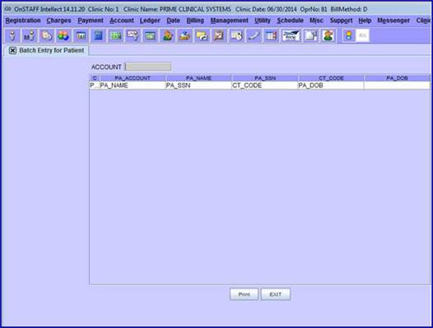This screenshot has height=328, width=433.
Task: Click the toolbar icon with letter M and person
Action: click(30, 35)
